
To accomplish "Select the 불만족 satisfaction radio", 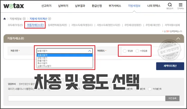I will (137, 89).
